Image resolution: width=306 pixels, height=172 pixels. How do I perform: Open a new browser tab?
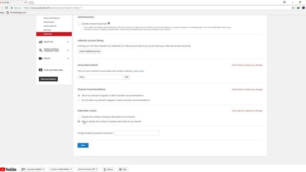click(32, 2)
